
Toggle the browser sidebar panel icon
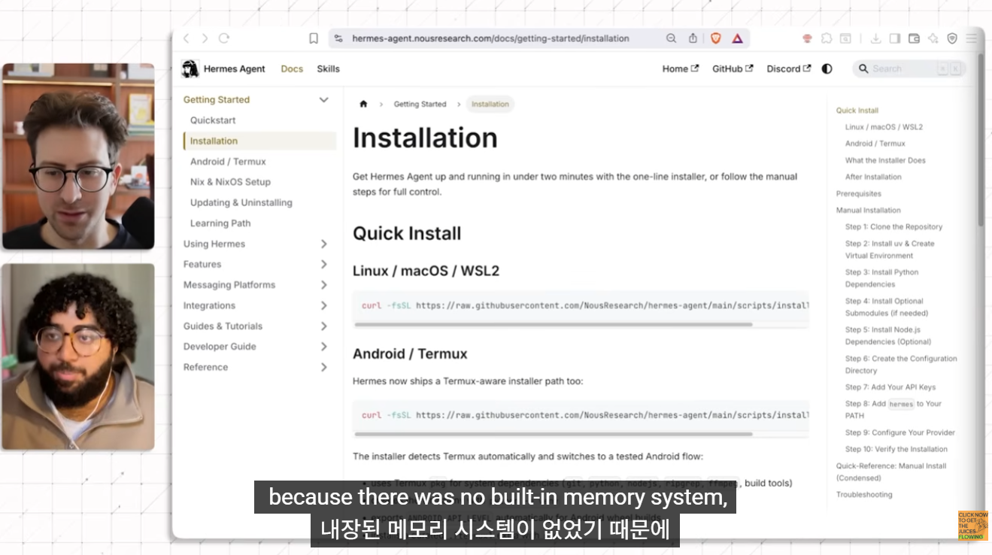click(x=895, y=38)
